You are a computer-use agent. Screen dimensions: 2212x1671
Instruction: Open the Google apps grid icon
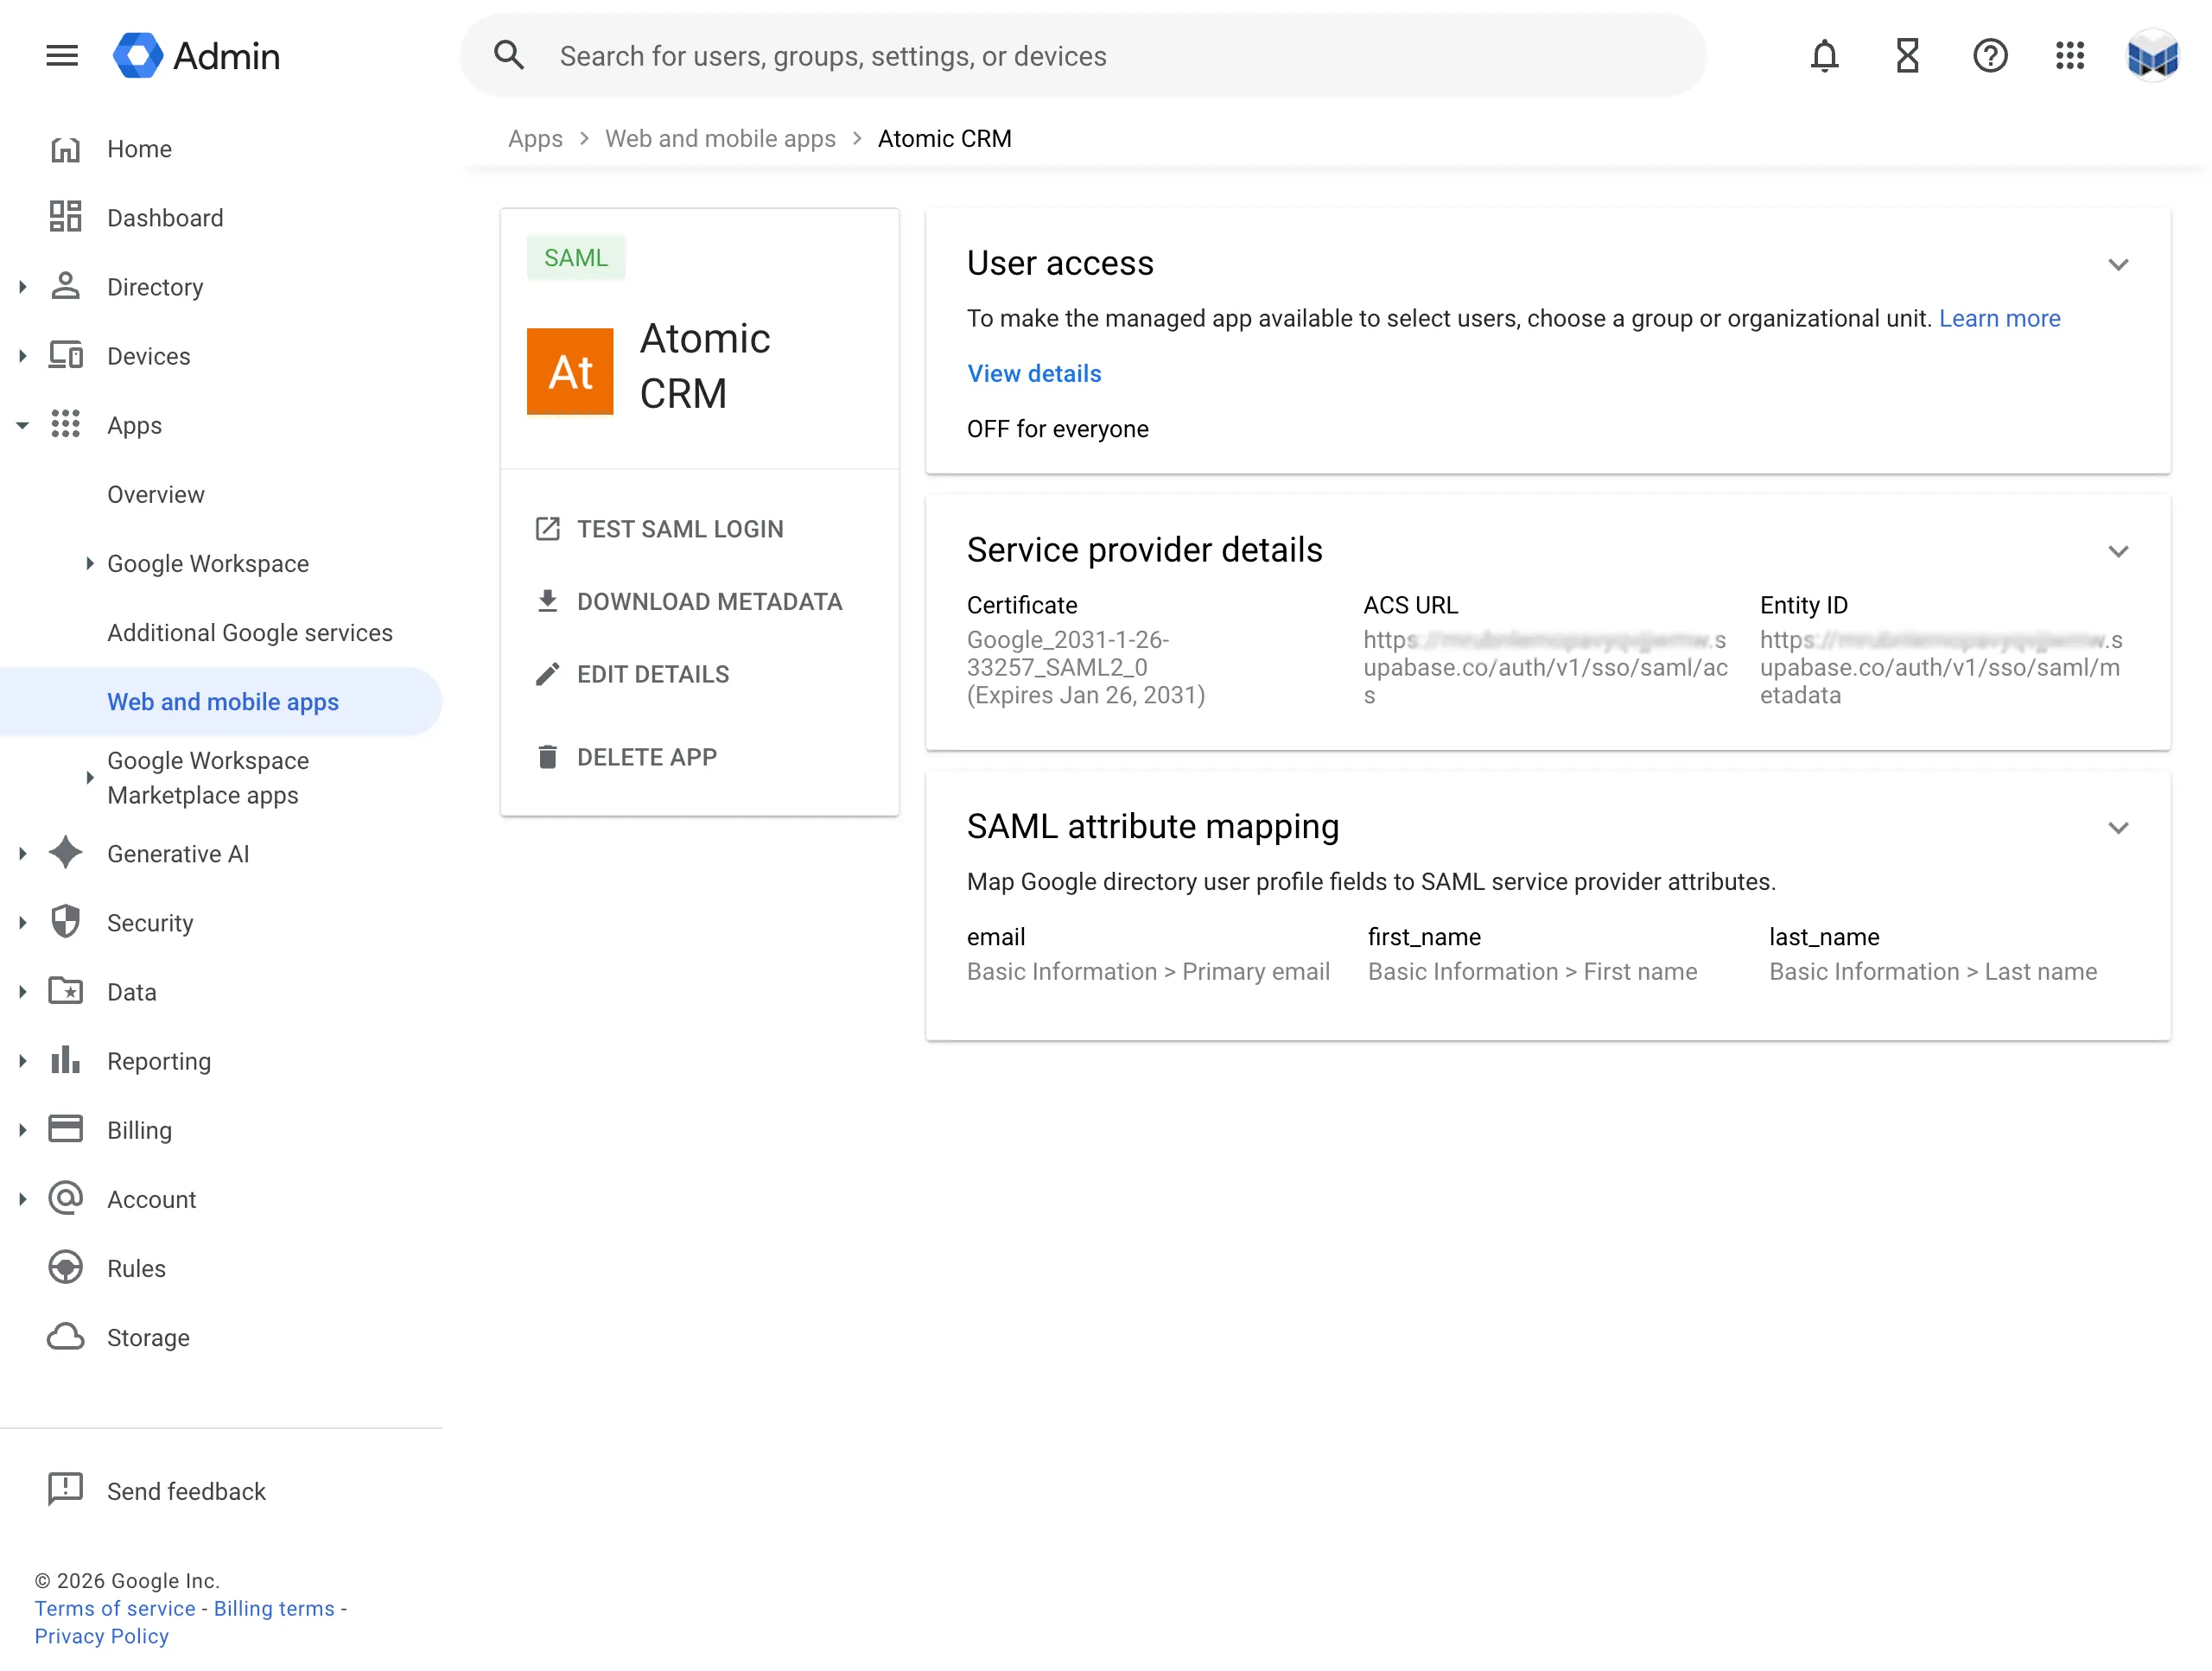click(x=2069, y=56)
